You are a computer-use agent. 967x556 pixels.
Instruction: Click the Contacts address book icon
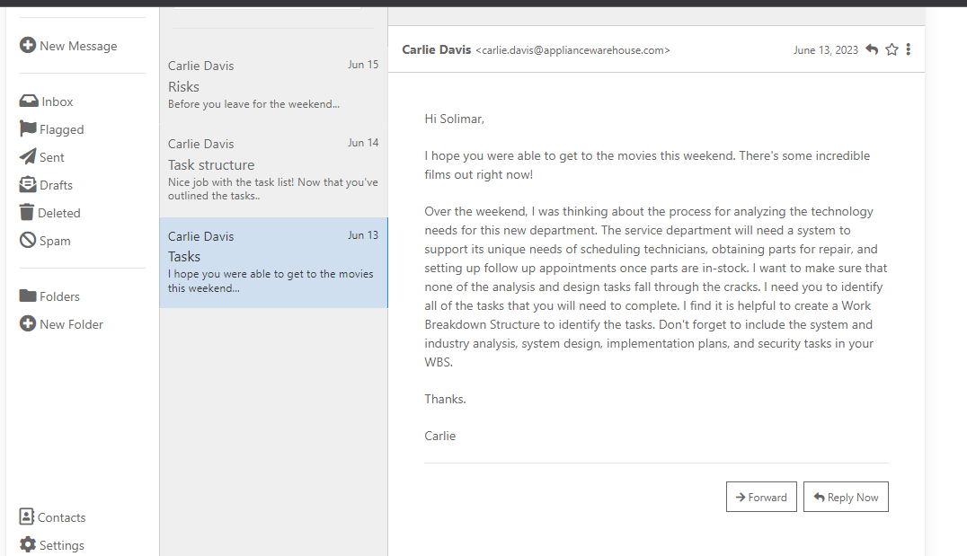pos(27,516)
